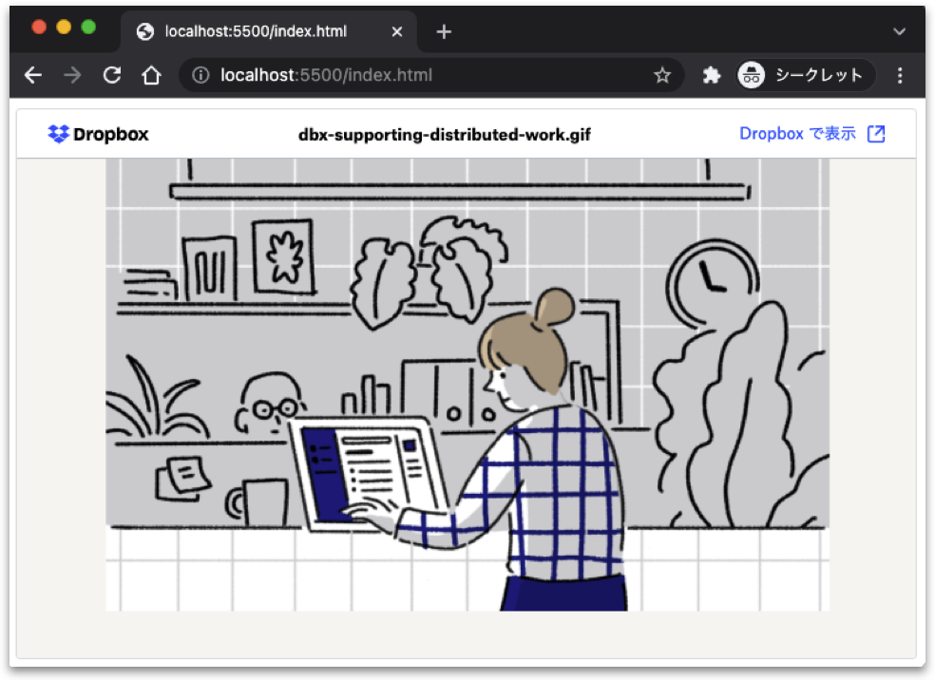Viewport: 935px width, 680px height.
Task: Click the green maximize window button
Action: [89, 27]
